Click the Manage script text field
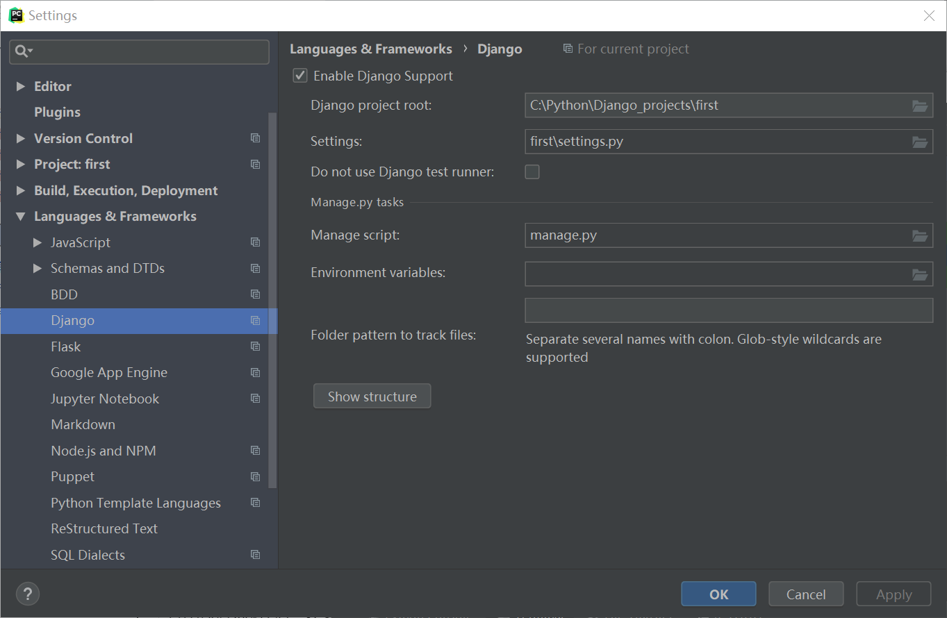947x618 pixels. click(x=729, y=235)
